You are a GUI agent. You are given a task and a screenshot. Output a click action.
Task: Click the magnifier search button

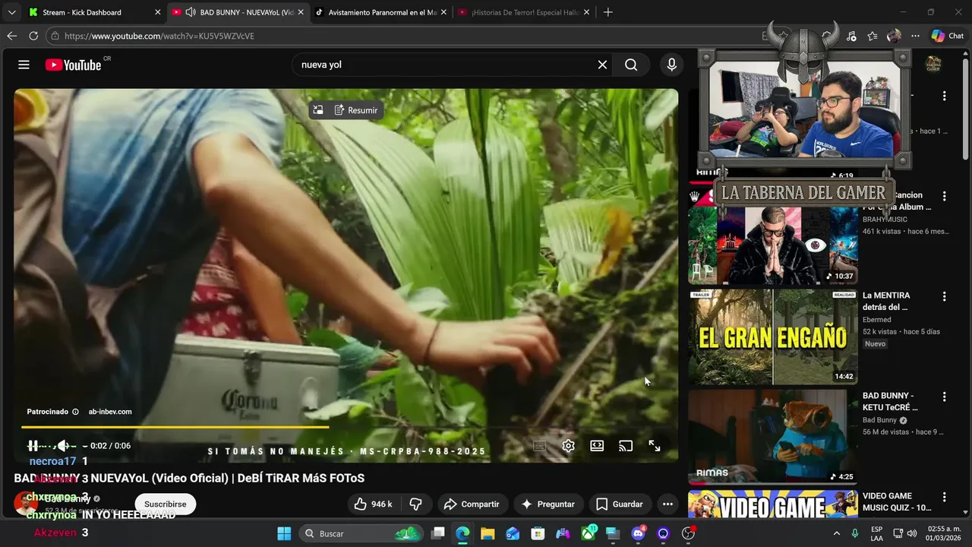(631, 65)
